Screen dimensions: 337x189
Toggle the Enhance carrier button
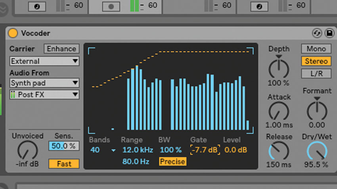pos(61,49)
